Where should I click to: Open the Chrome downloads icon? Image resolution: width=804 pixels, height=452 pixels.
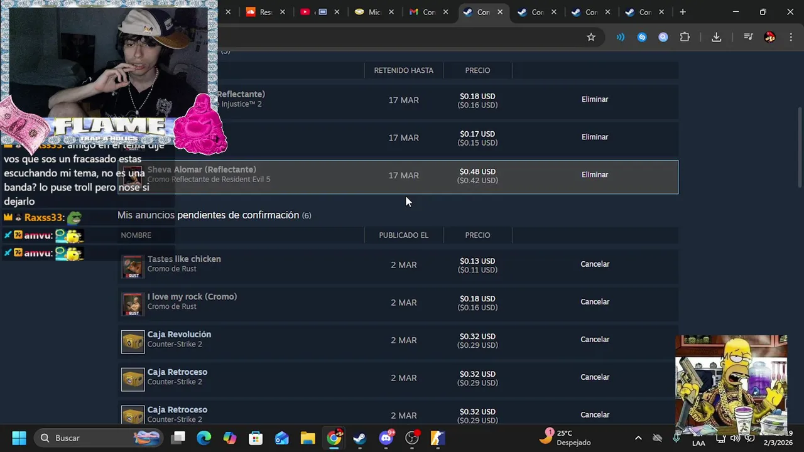tap(716, 37)
